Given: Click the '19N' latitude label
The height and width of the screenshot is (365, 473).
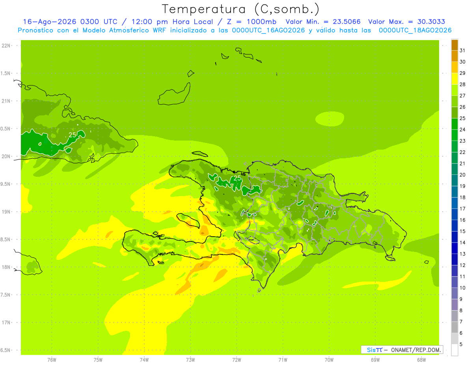Looking at the screenshot, I should tap(6, 212).
